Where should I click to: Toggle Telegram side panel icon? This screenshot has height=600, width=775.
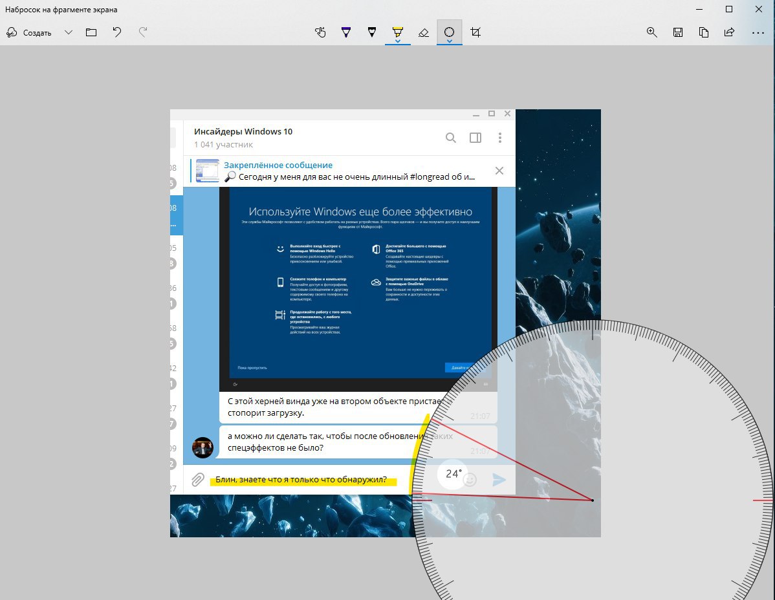[x=475, y=138]
